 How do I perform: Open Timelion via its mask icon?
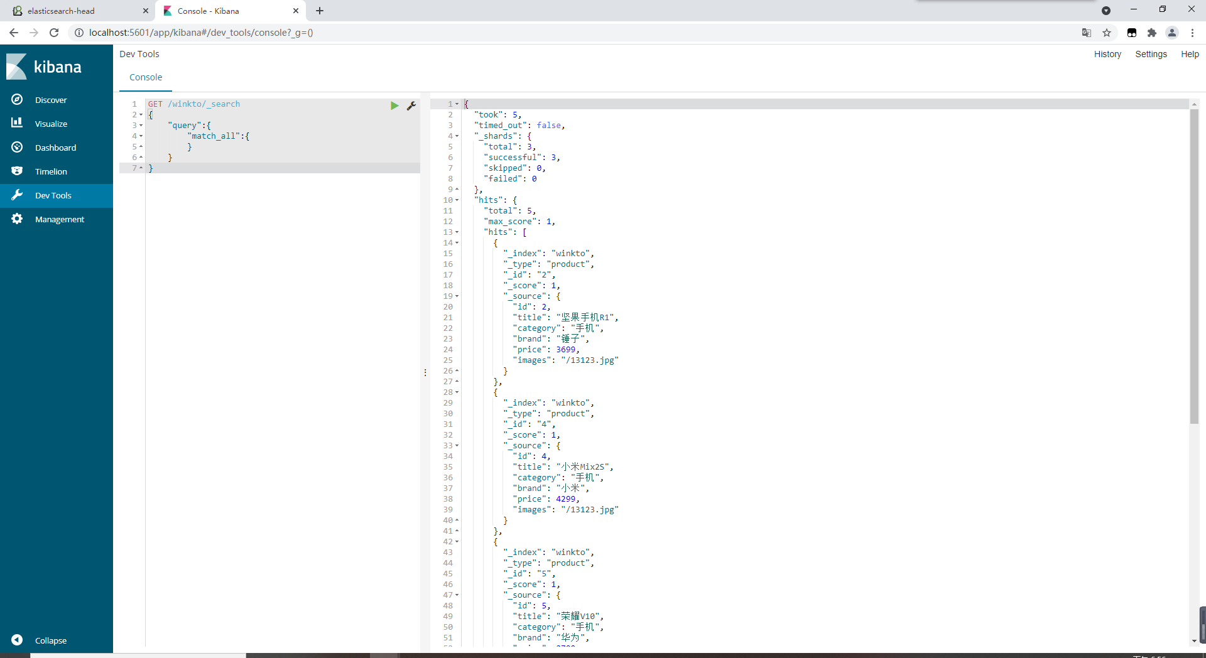pos(17,171)
